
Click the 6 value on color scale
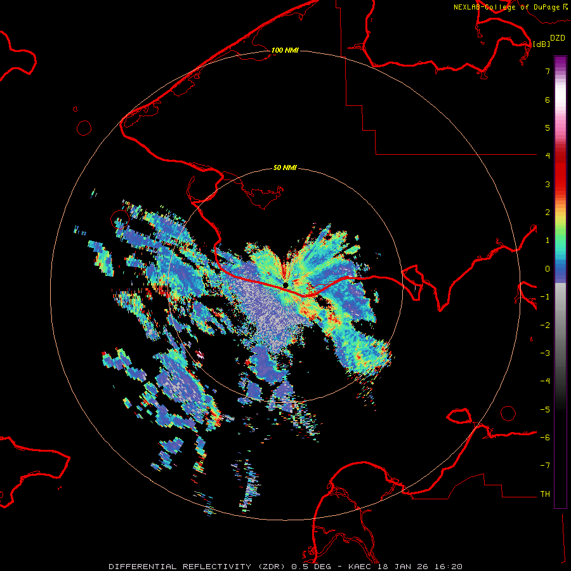click(548, 100)
